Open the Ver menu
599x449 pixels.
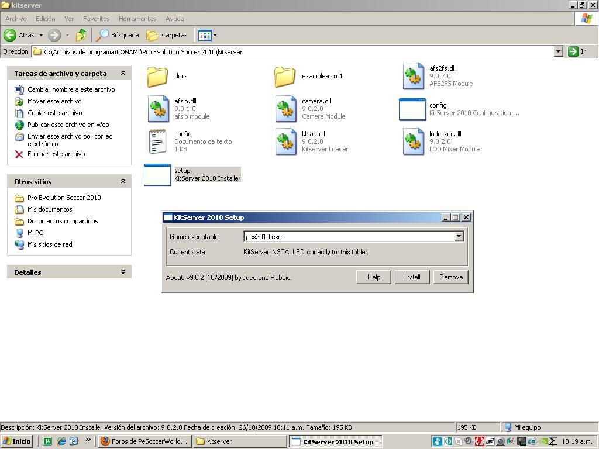[x=69, y=19]
